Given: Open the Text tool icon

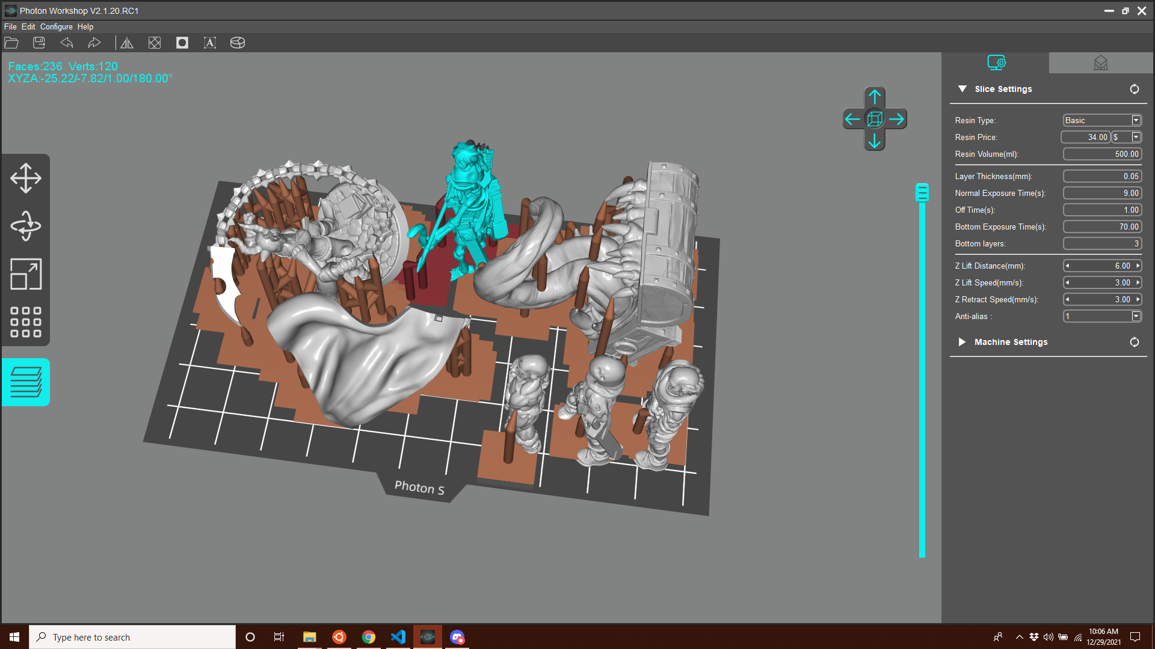Looking at the screenshot, I should (x=210, y=43).
